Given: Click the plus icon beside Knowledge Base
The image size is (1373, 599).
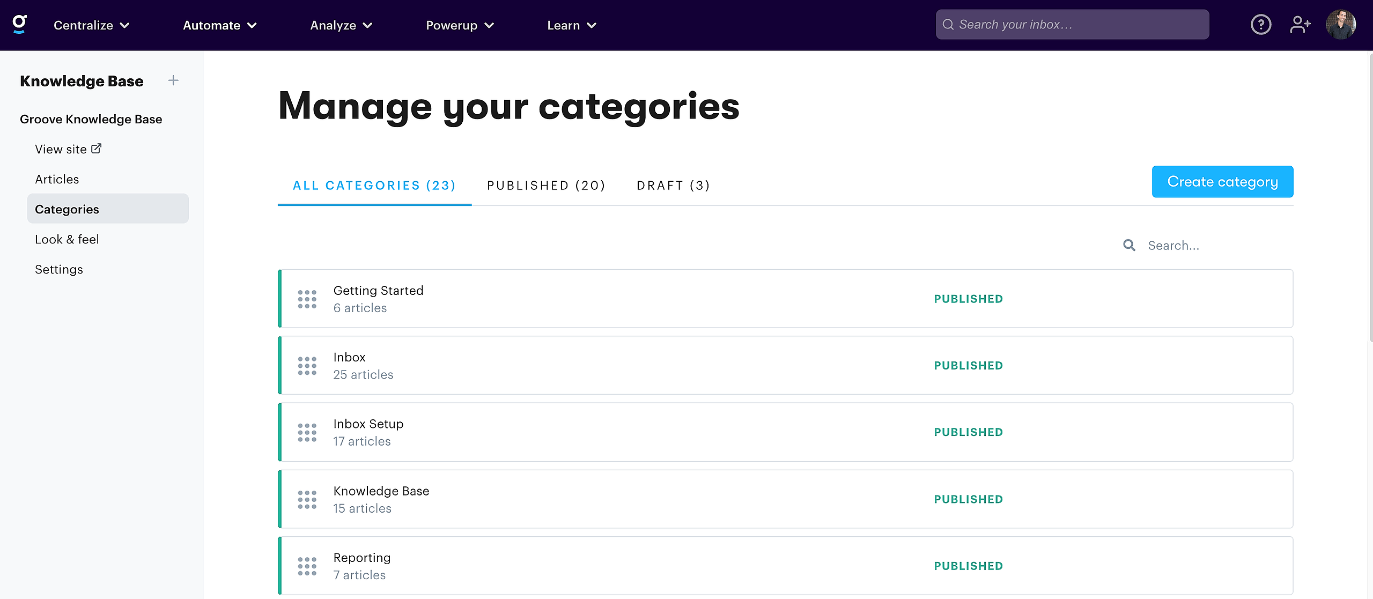Looking at the screenshot, I should tap(173, 81).
